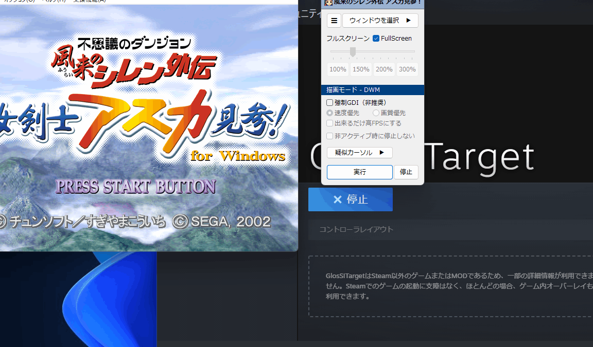
Task: Expand the 疑似カーソル submenu
Action: click(x=359, y=152)
